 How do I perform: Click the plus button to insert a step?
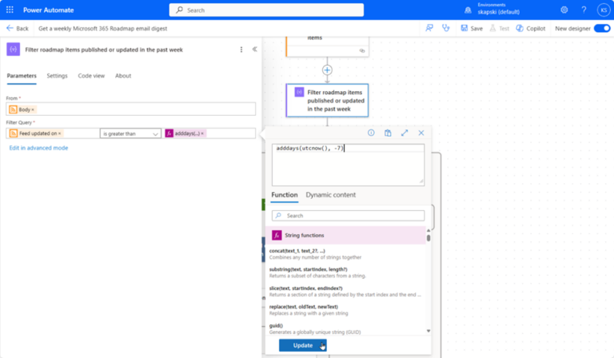[327, 70]
